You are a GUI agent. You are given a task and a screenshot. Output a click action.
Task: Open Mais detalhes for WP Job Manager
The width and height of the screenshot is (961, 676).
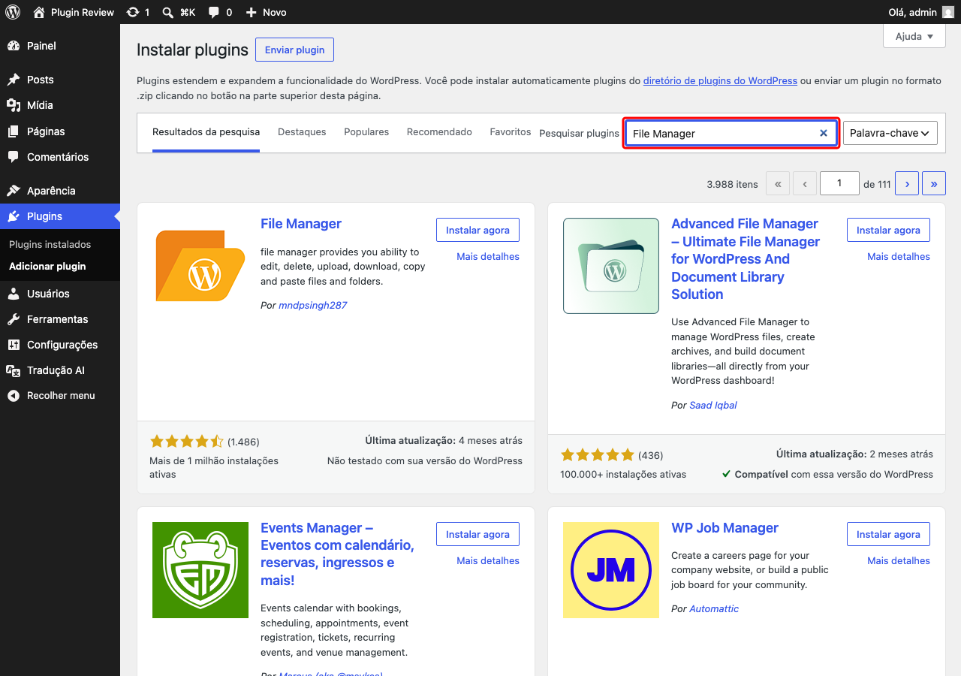click(899, 561)
